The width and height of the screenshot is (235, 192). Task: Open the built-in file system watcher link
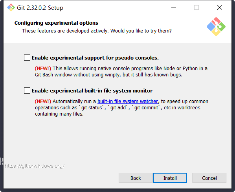[x=128, y=101]
